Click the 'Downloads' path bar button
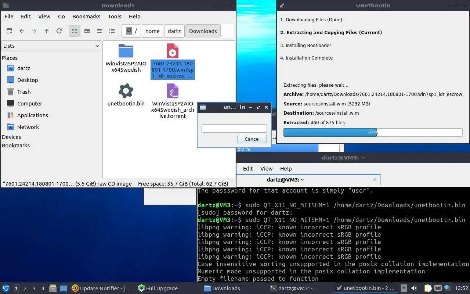The width and height of the screenshot is (470, 294). click(203, 31)
